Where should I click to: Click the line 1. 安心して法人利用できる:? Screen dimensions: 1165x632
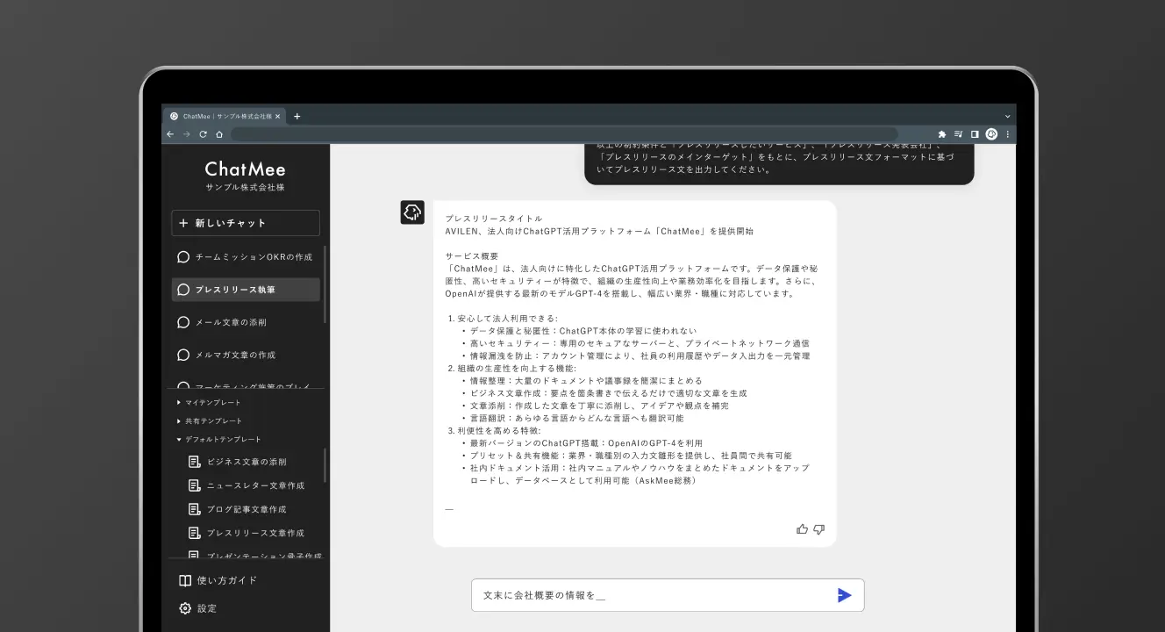504,319
